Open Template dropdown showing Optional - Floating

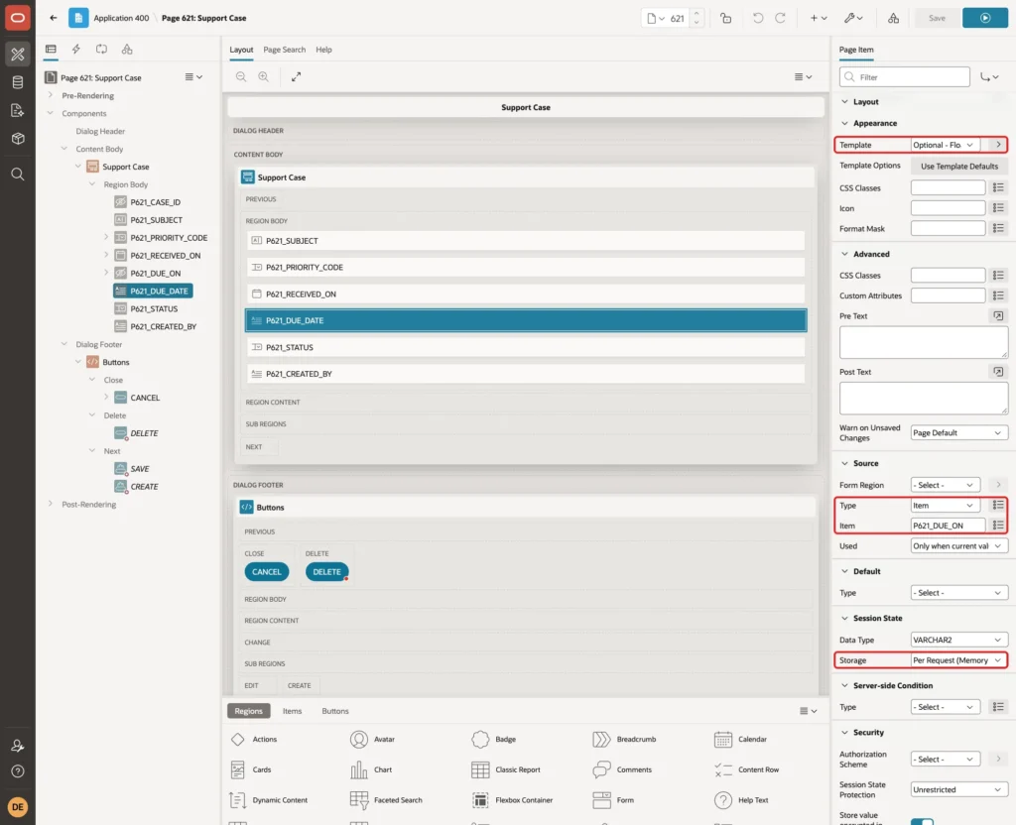945,145
